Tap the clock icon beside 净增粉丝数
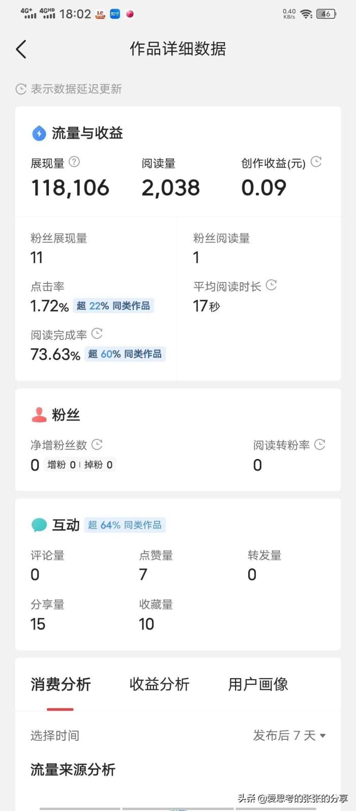 [x=97, y=444]
